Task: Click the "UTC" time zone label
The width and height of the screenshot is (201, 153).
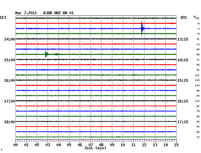Action: tap(184, 18)
